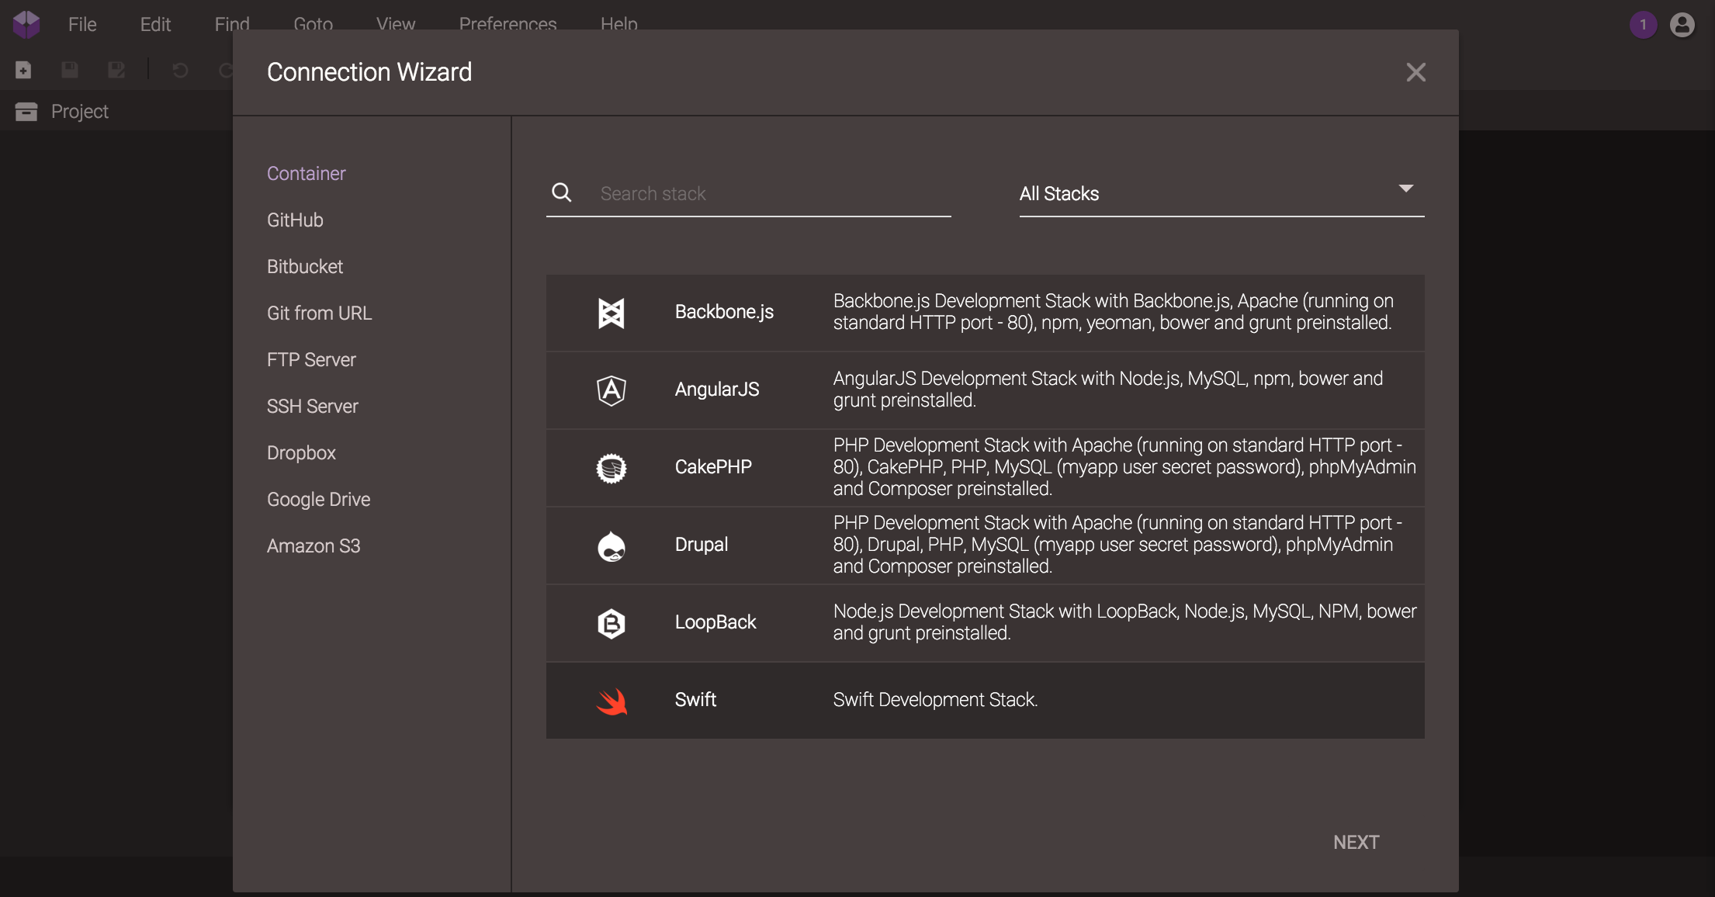
Task: Click the Drupal PHP stack description
Action: 1118,544
